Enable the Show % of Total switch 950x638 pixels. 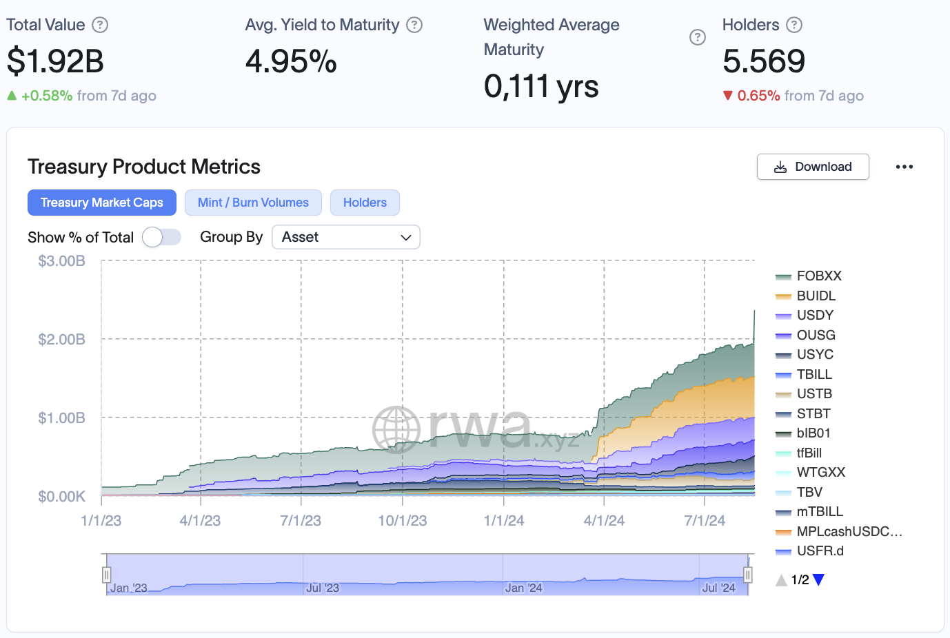coord(161,237)
